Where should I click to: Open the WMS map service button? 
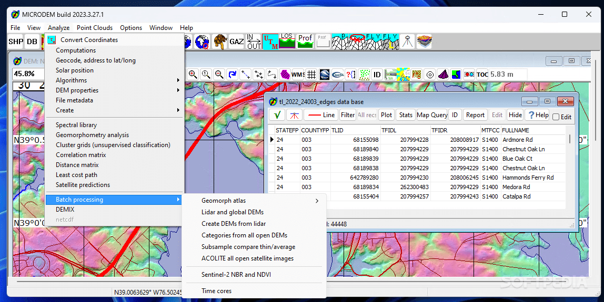(x=298, y=74)
